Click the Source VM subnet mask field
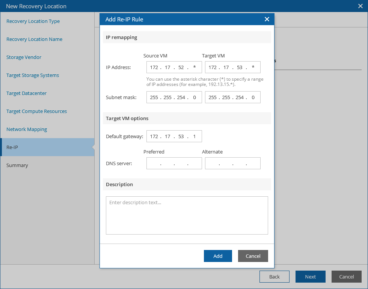The image size is (368, 289). point(174,97)
